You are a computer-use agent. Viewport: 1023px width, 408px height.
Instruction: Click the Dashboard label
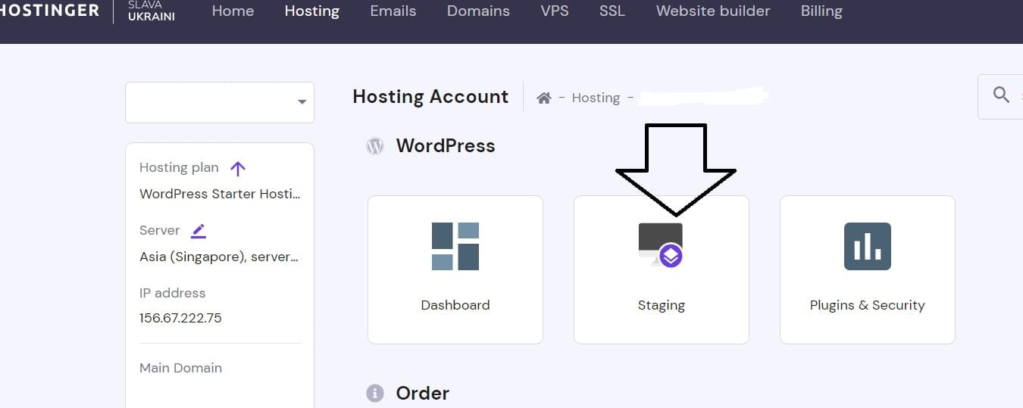click(455, 305)
